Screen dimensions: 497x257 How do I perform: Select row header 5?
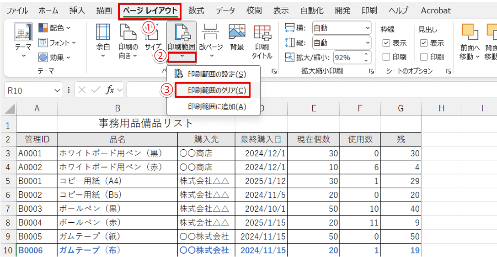coord(8,181)
